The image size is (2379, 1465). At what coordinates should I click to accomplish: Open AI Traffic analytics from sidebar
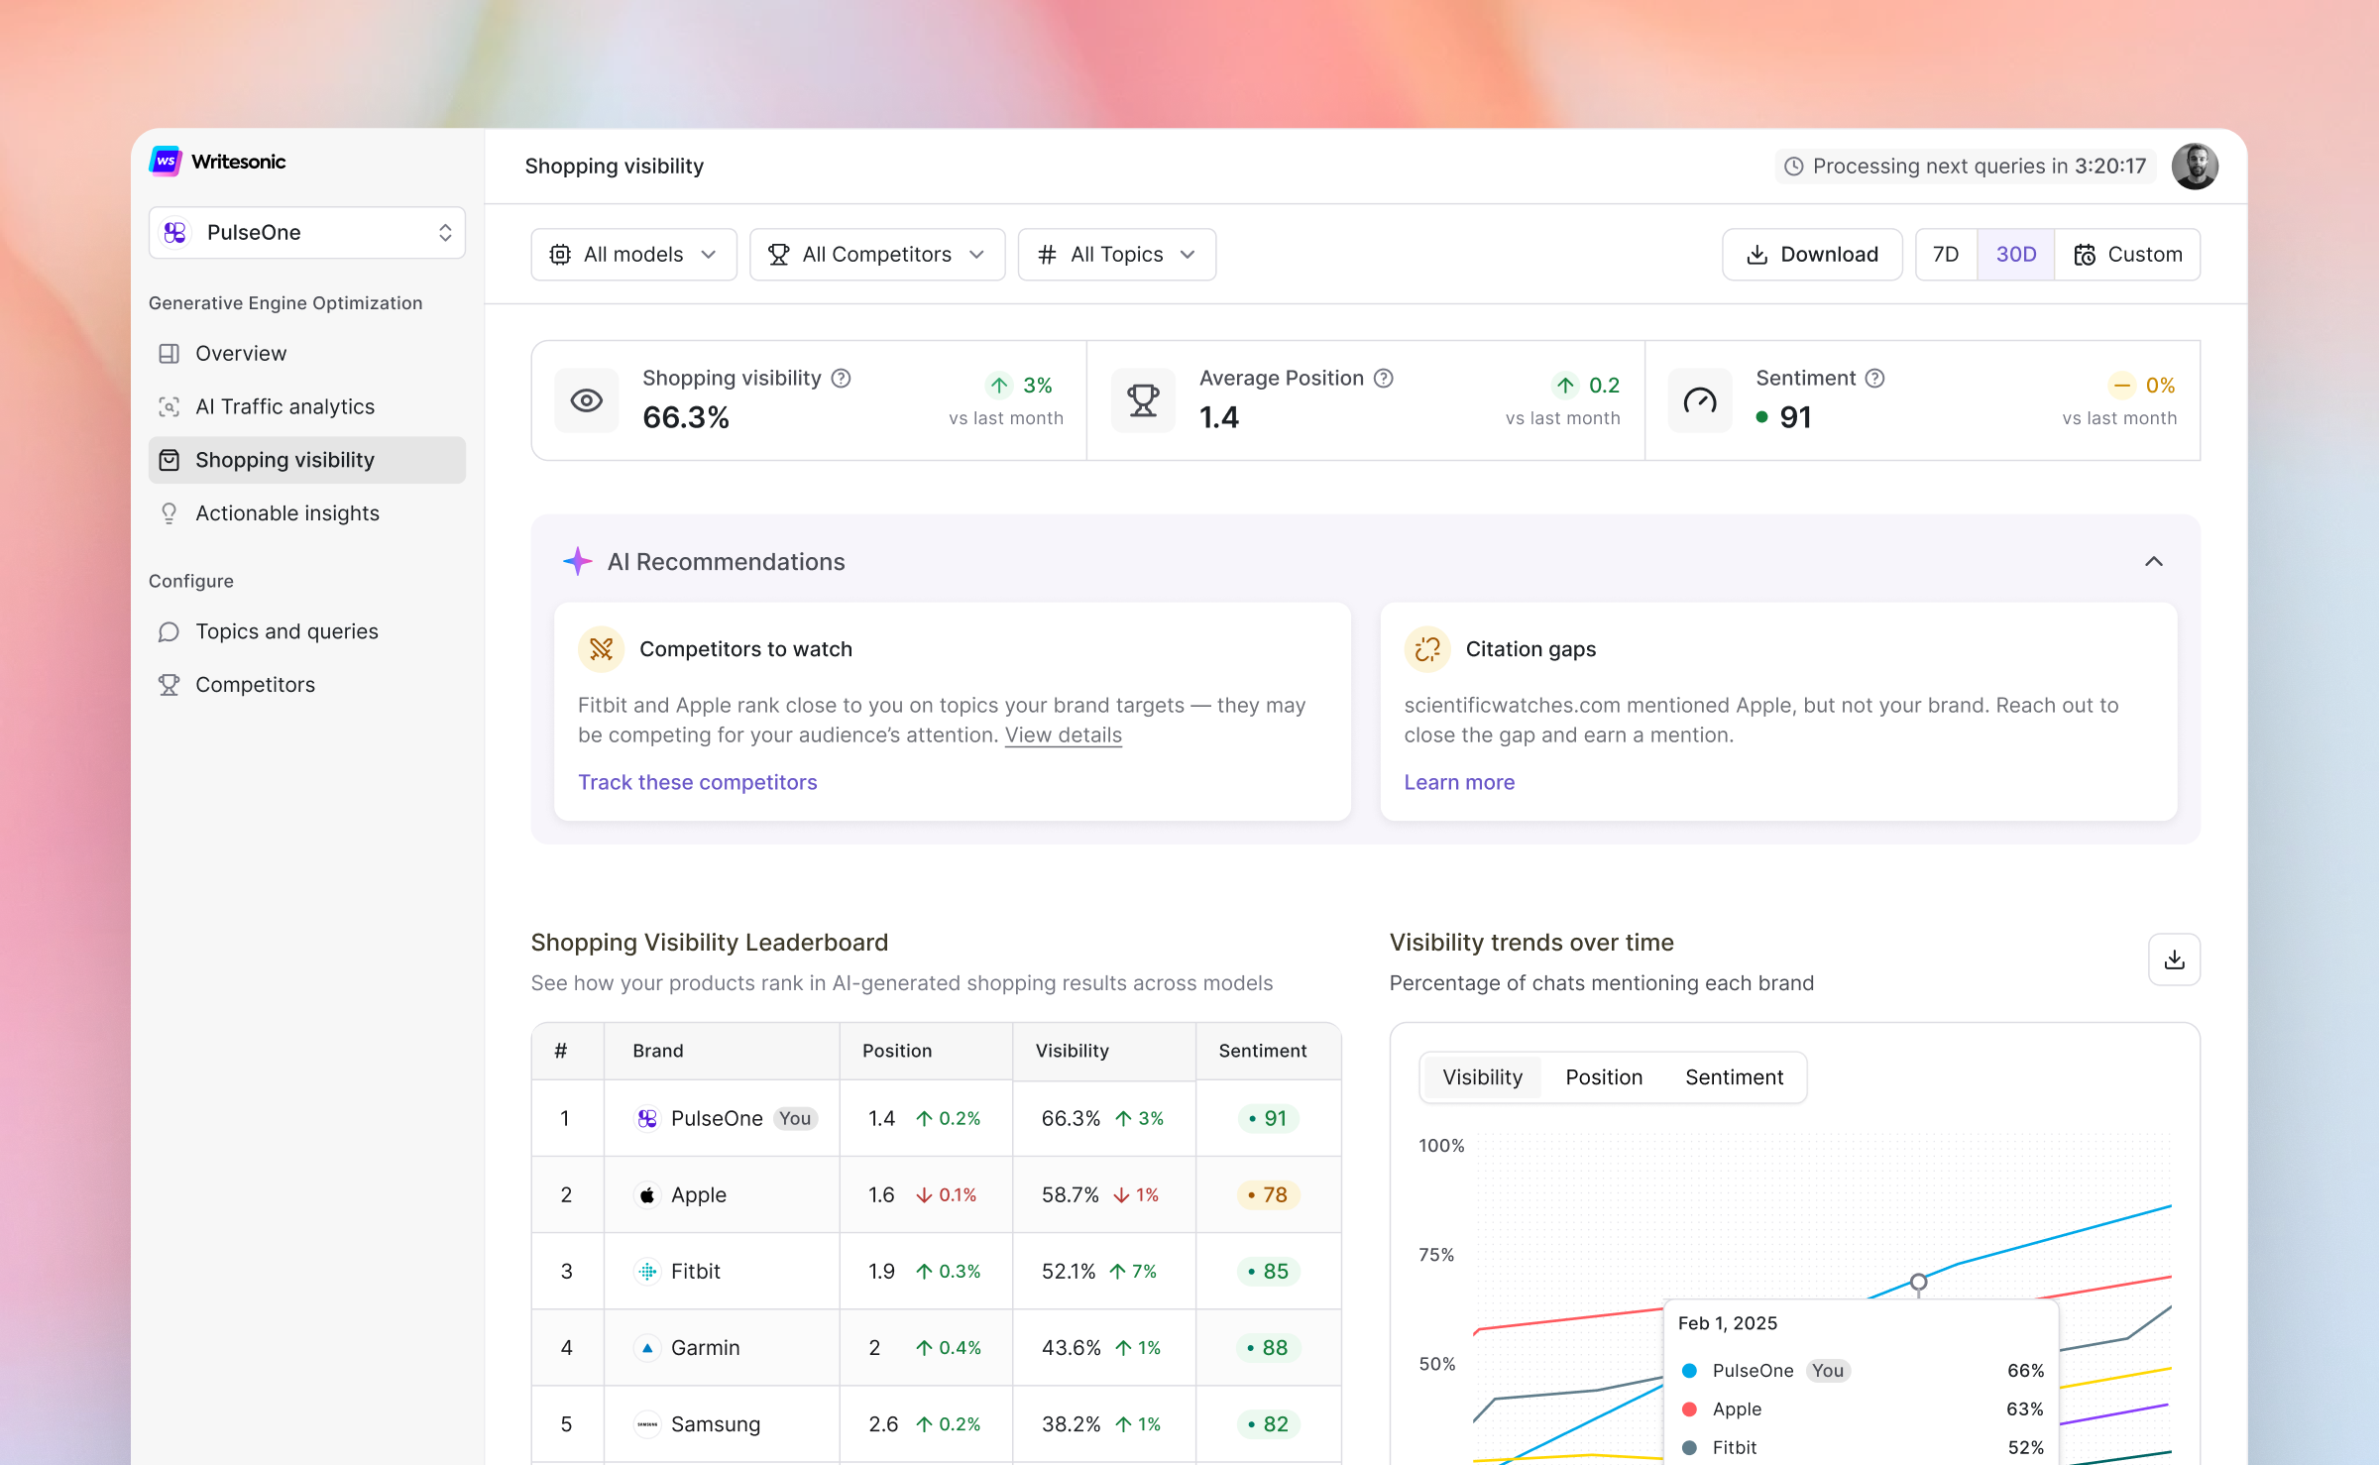pyautogui.click(x=284, y=406)
